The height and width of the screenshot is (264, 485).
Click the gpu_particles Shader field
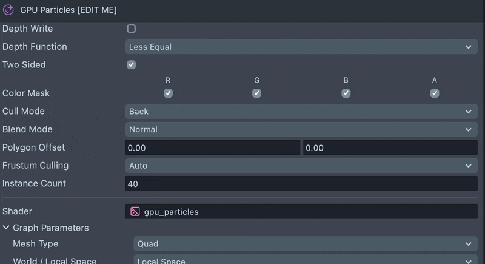[309, 212]
